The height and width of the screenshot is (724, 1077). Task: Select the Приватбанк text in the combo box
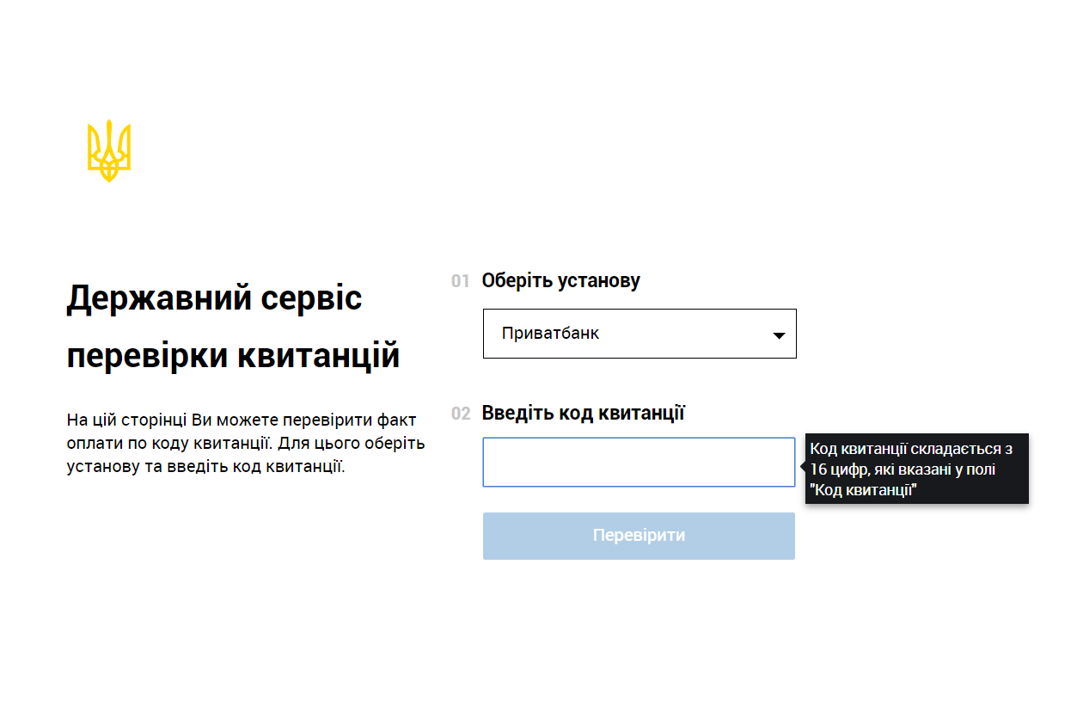coord(550,334)
